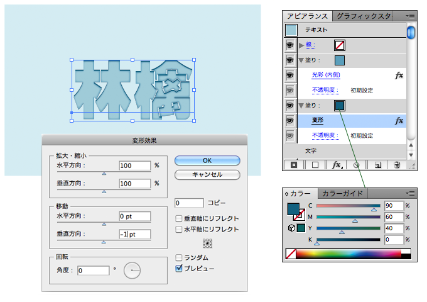Screen dimensions: 427x302
Task: Click Color panel fill swatch
Action: [x=293, y=209]
